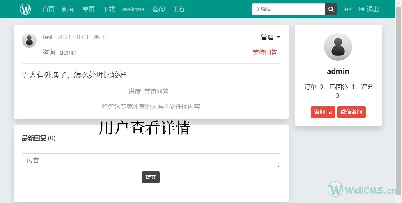Click the 最新回复 (0) heading
The image size is (402, 203).
coord(39,138)
